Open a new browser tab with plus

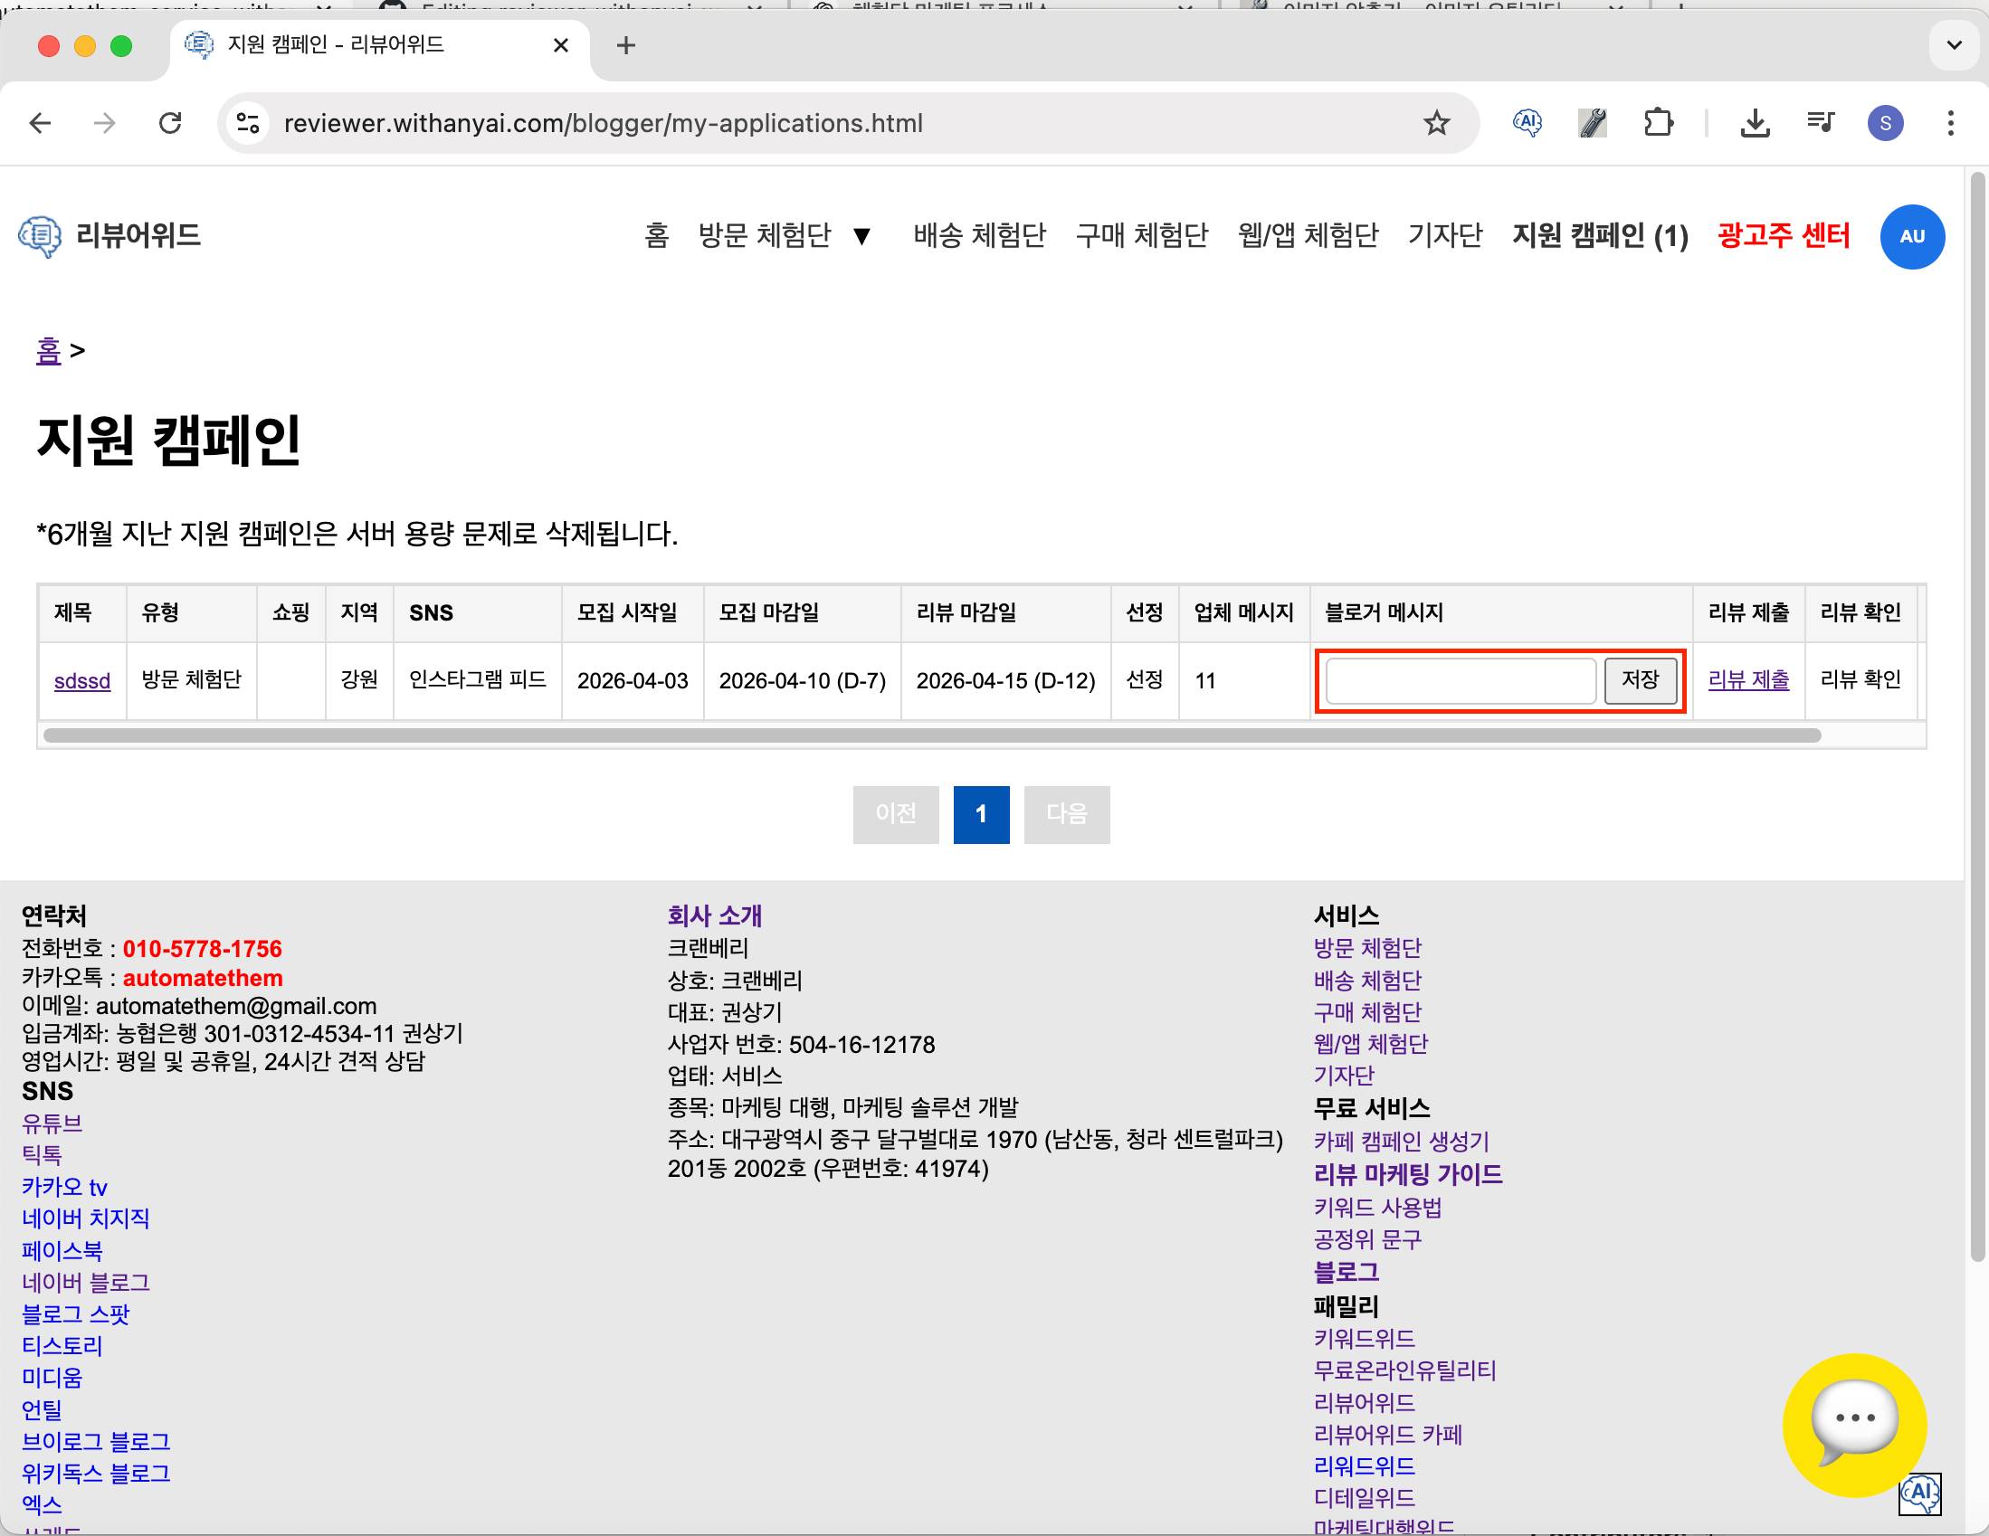(x=625, y=45)
